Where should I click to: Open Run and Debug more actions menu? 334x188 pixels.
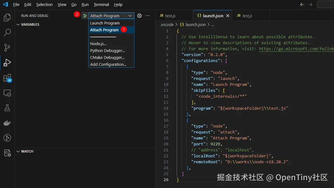pyautogui.click(x=148, y=16)
